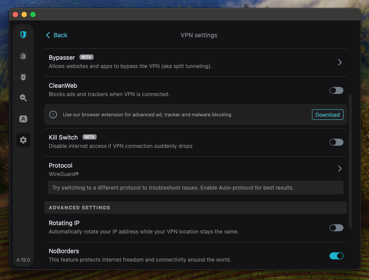Click the Back link text
This screenshot has width=369, height=280.
point(61,35)
